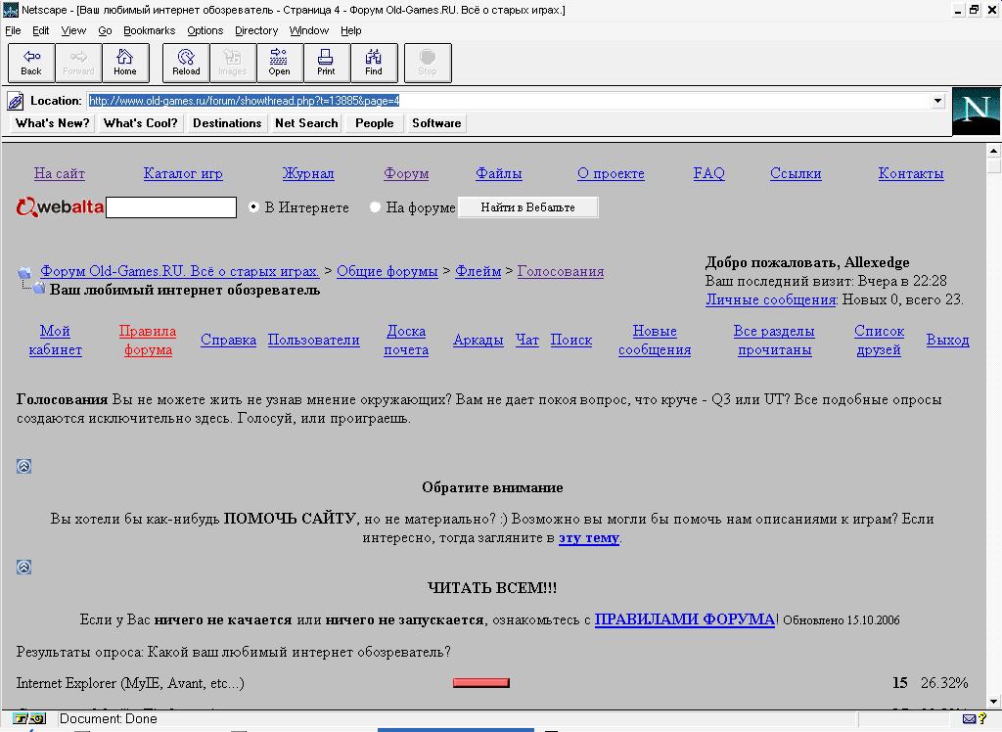
Task: Open Личные сообщения link
Action: [771, 299]
